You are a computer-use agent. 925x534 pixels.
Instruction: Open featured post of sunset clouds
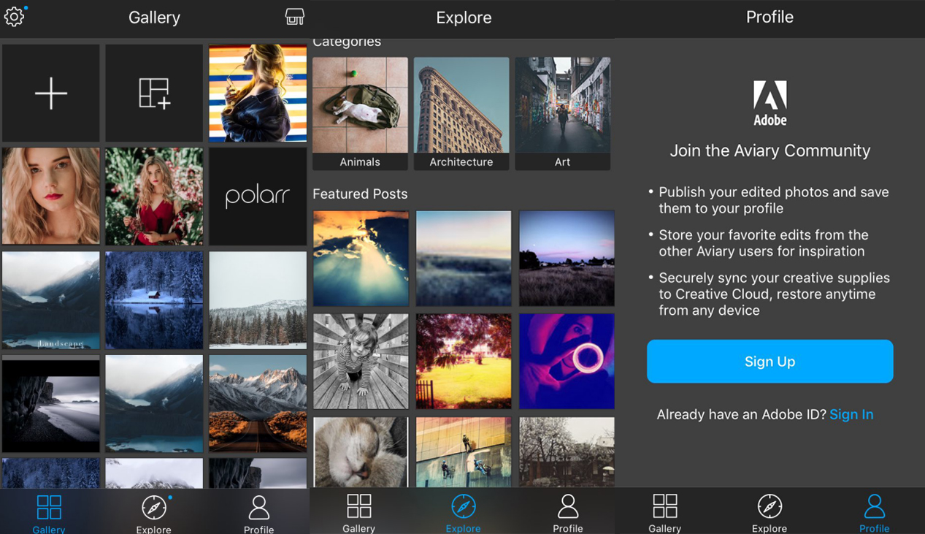click(361, 259)
